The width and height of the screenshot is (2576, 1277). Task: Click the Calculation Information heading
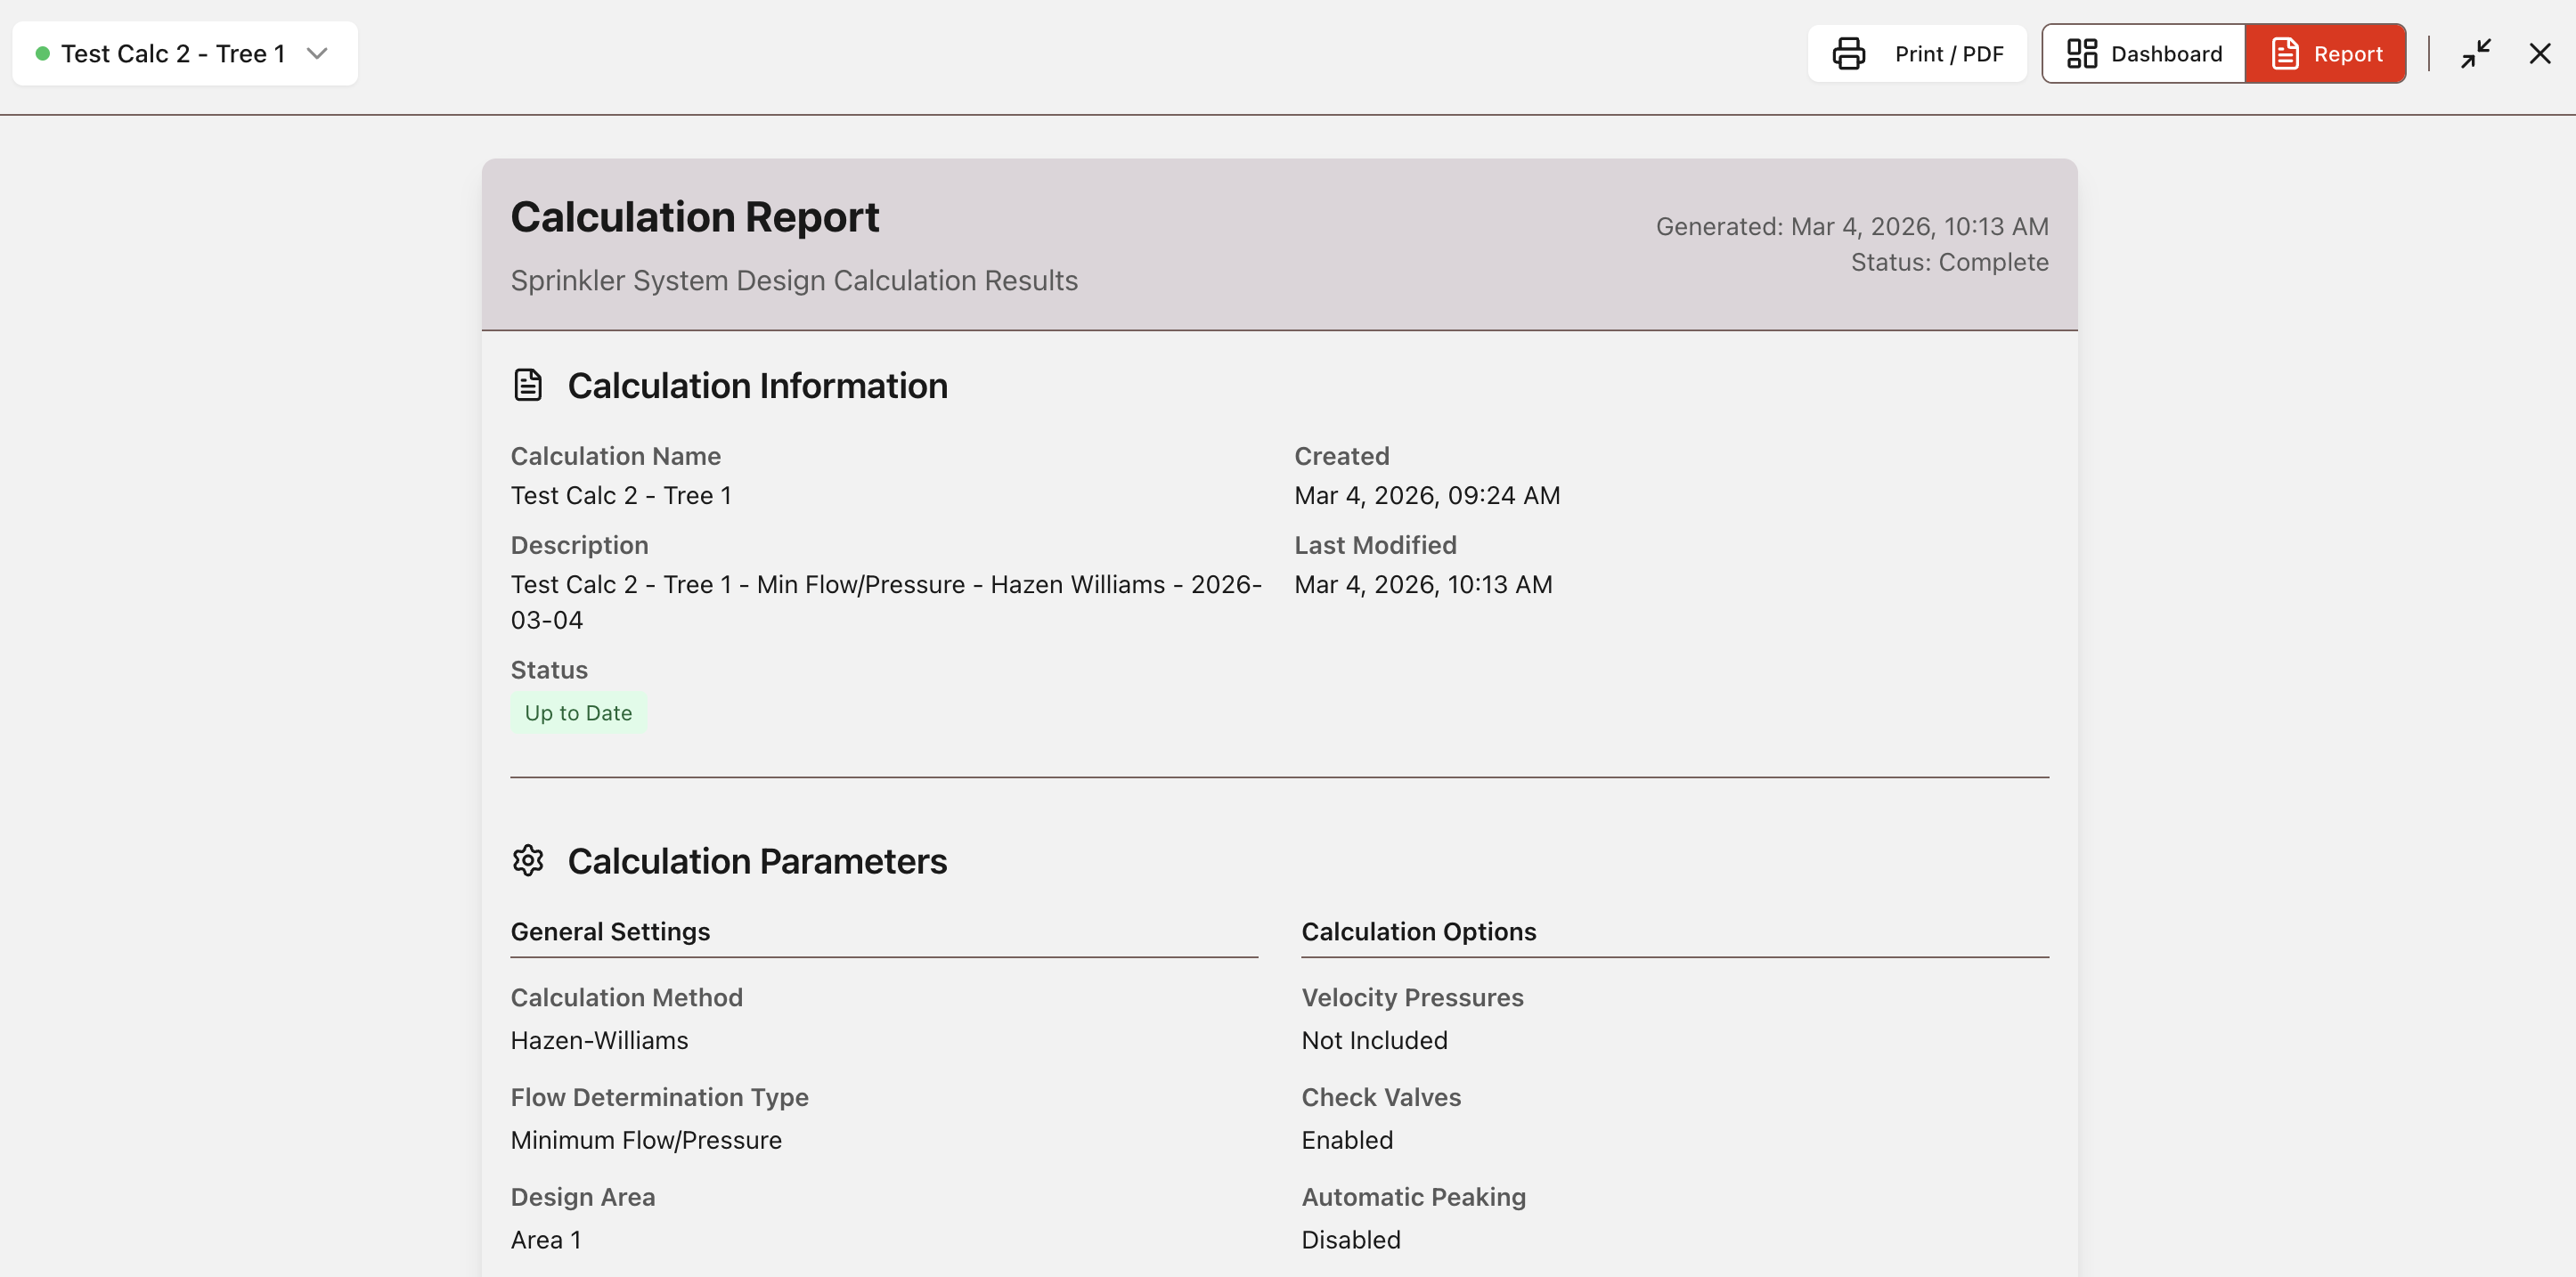[757, 386]
